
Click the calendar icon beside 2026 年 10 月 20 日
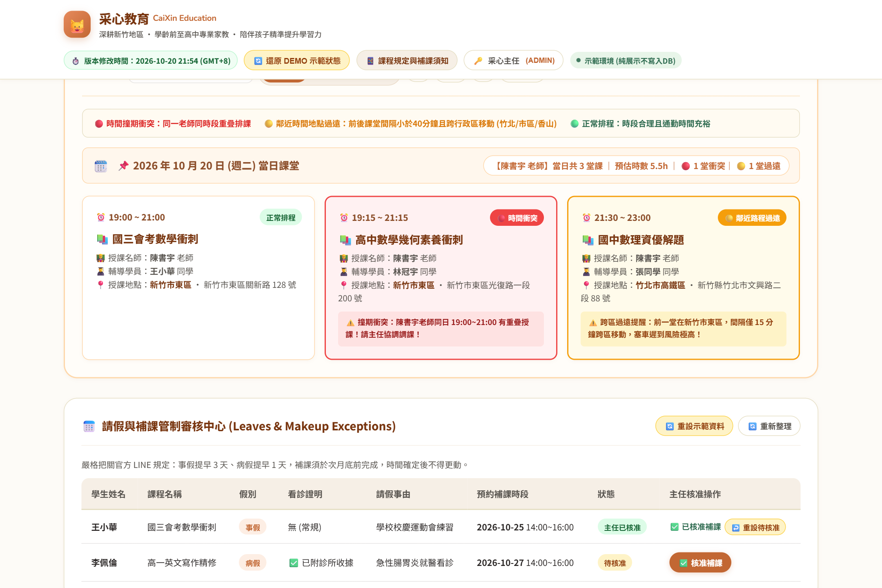101,166
